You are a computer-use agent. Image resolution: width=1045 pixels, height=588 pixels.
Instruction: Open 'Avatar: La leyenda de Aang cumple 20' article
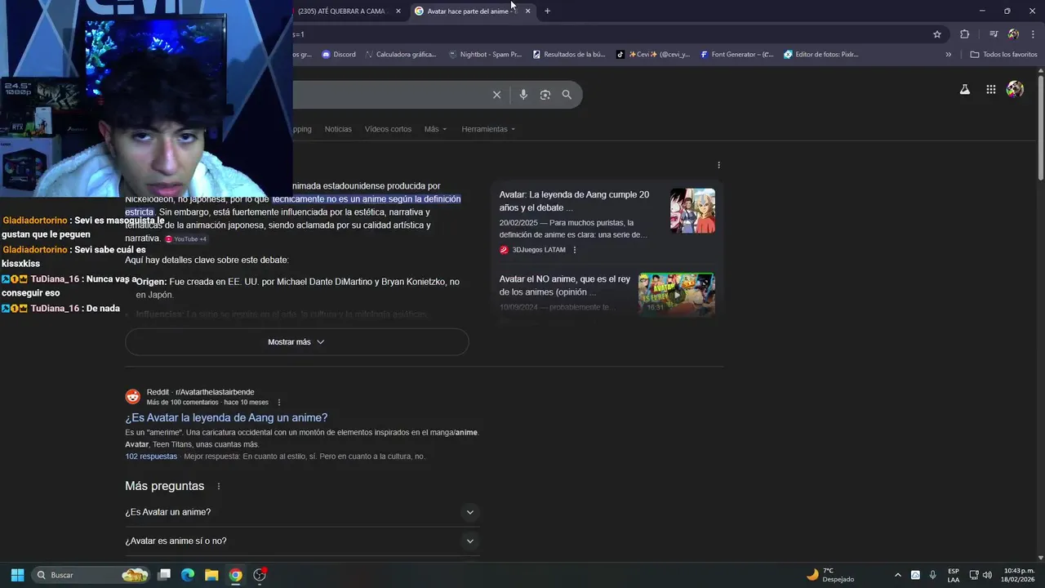pyautogui.click(x=575, y=201)
